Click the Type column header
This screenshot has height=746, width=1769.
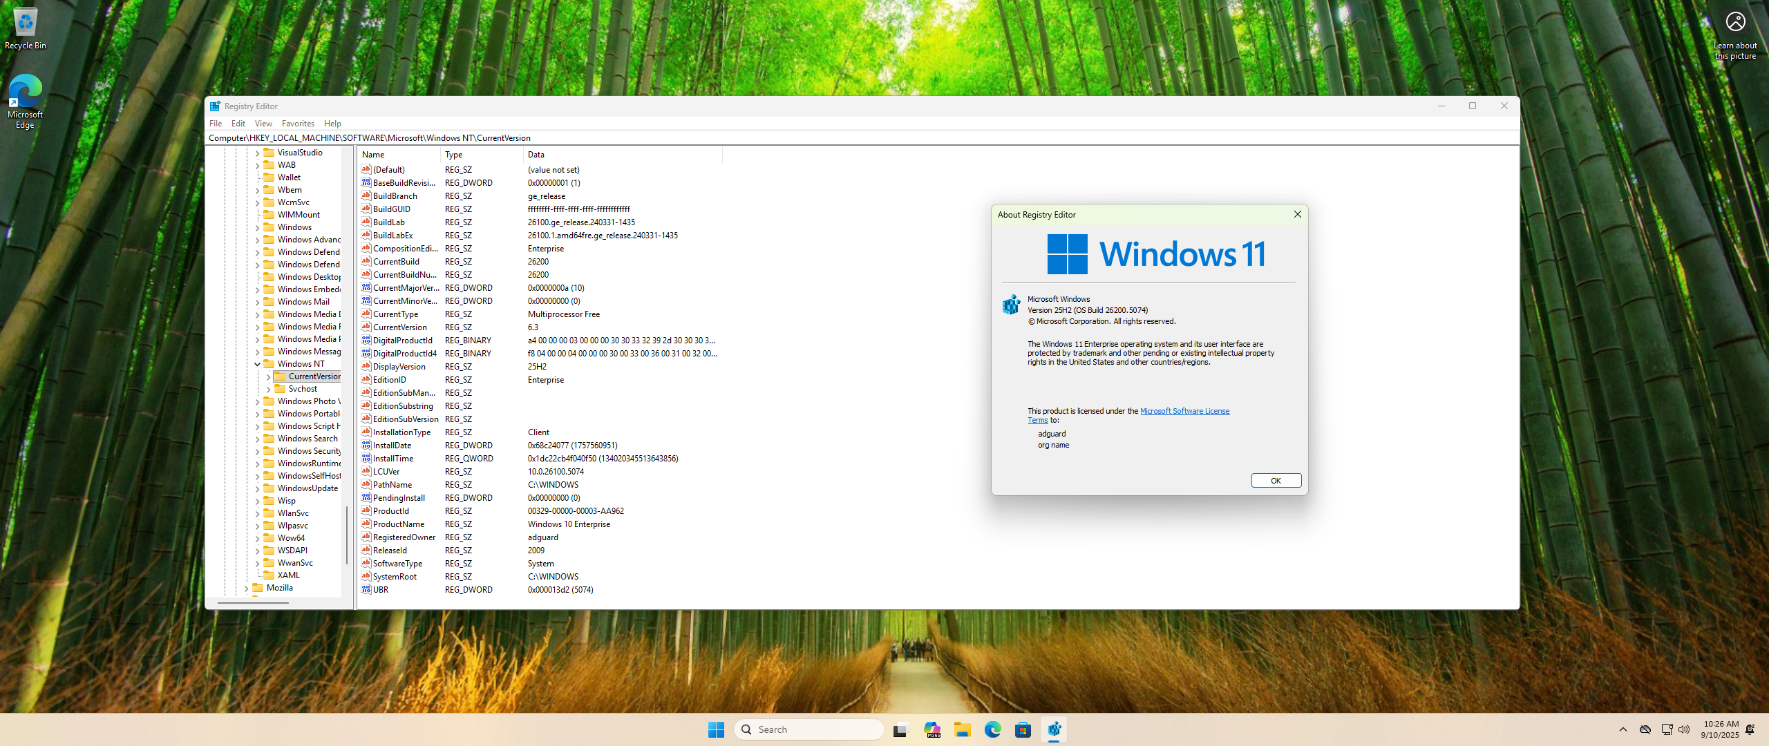[482, 155]
